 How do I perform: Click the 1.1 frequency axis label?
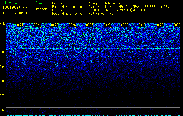pos(2,38)
